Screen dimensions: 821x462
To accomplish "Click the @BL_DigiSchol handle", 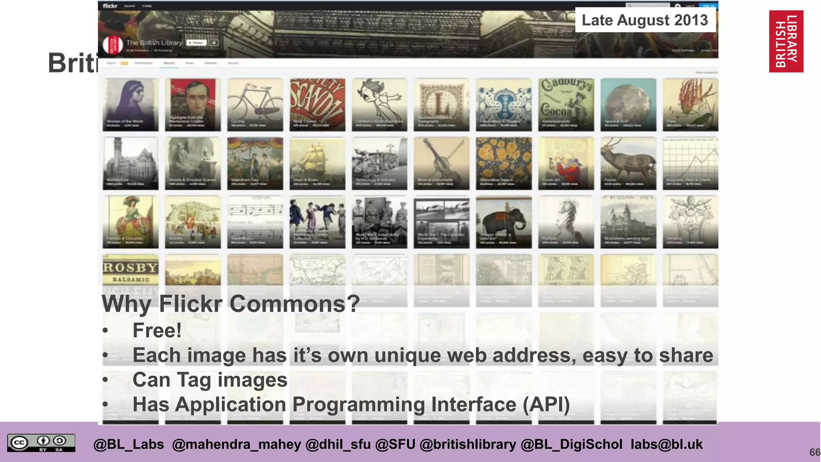I will click(x=572, y=444).
